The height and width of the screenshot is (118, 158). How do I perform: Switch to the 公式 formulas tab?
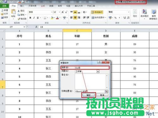[43, 6]
